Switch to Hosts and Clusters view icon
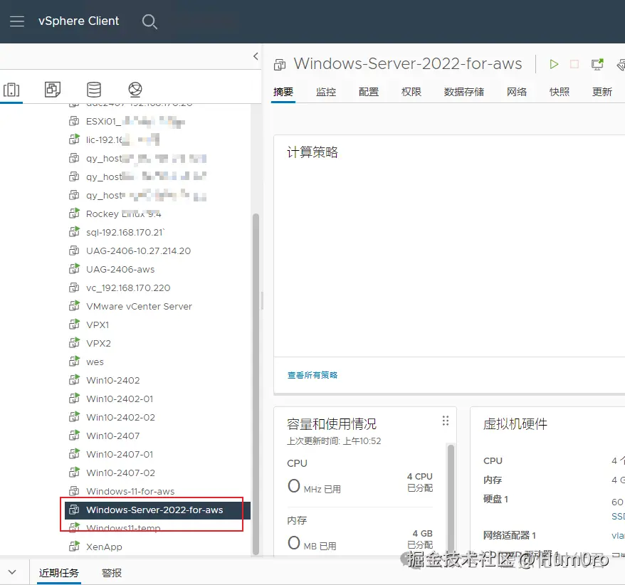 (11, 90)
